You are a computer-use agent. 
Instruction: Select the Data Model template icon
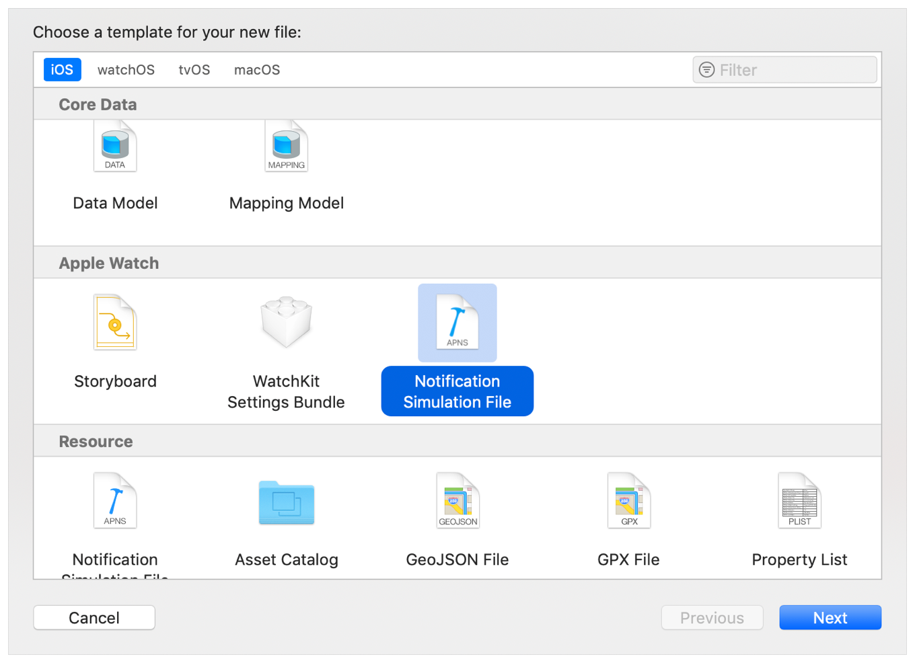[x=115, y=146]
